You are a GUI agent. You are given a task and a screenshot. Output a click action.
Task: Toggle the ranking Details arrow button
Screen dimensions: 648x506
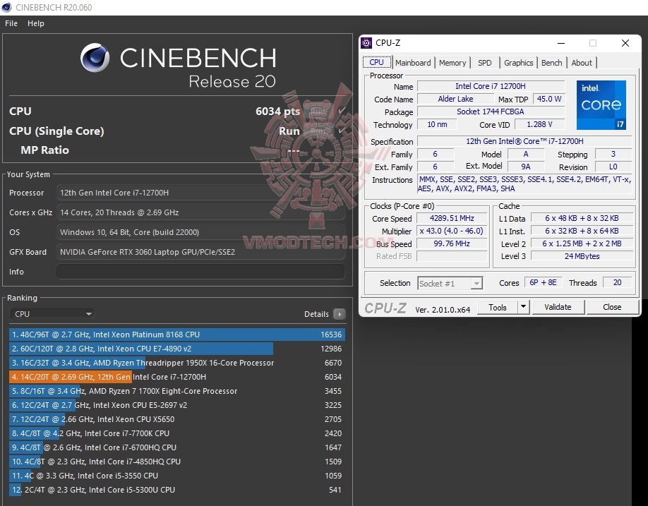(x=339, y=314)
